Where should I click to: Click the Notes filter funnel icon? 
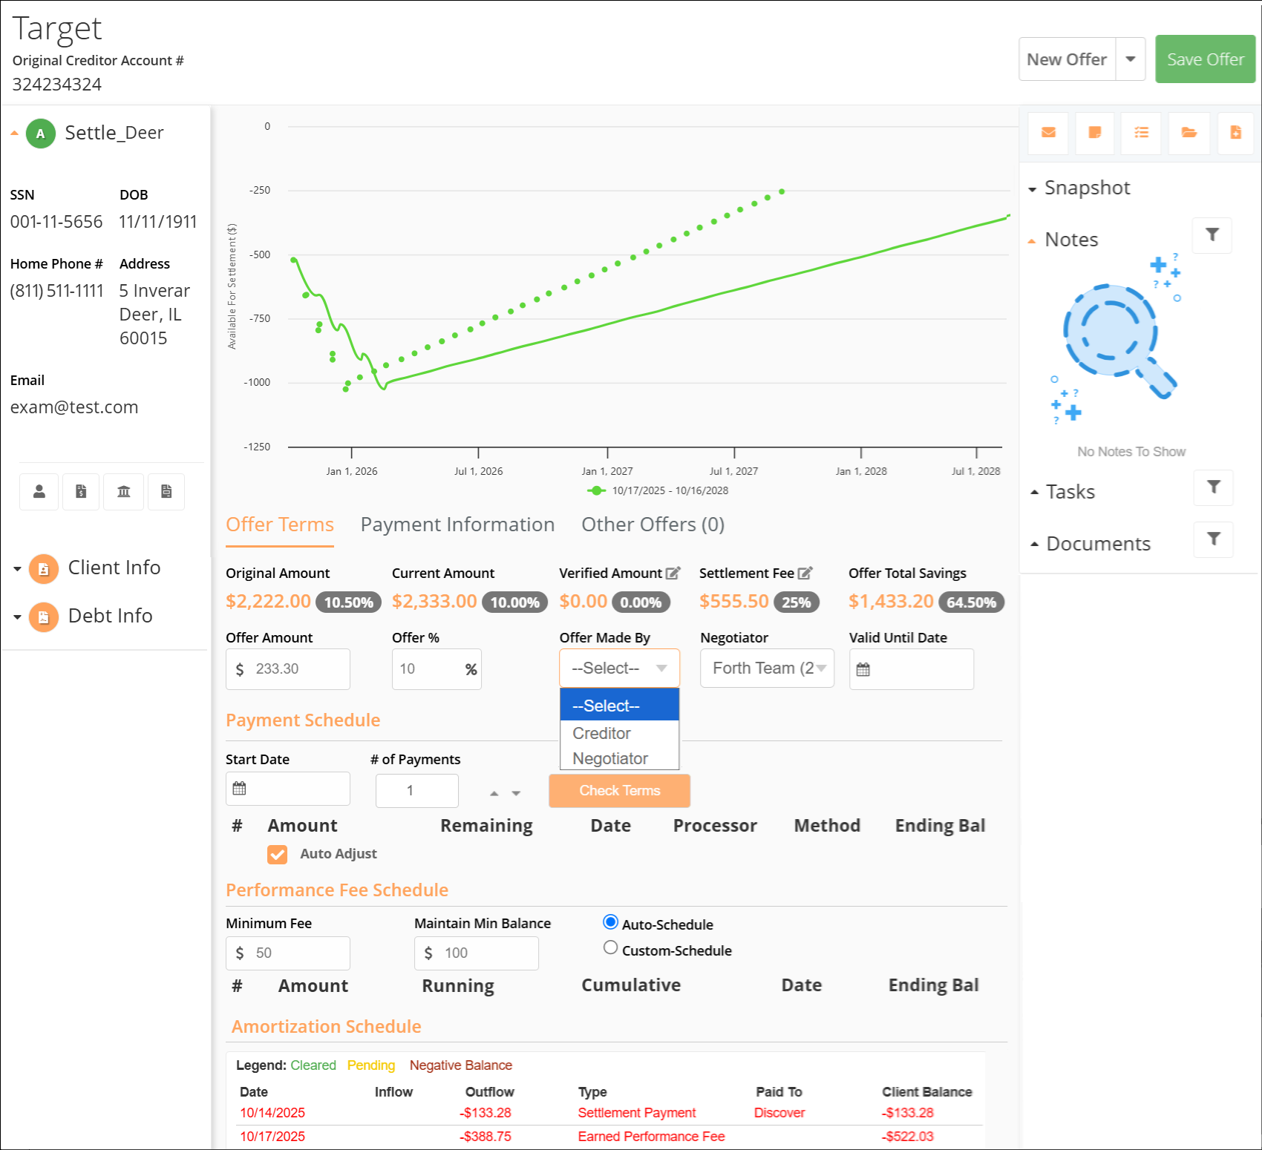point(1212,235)
